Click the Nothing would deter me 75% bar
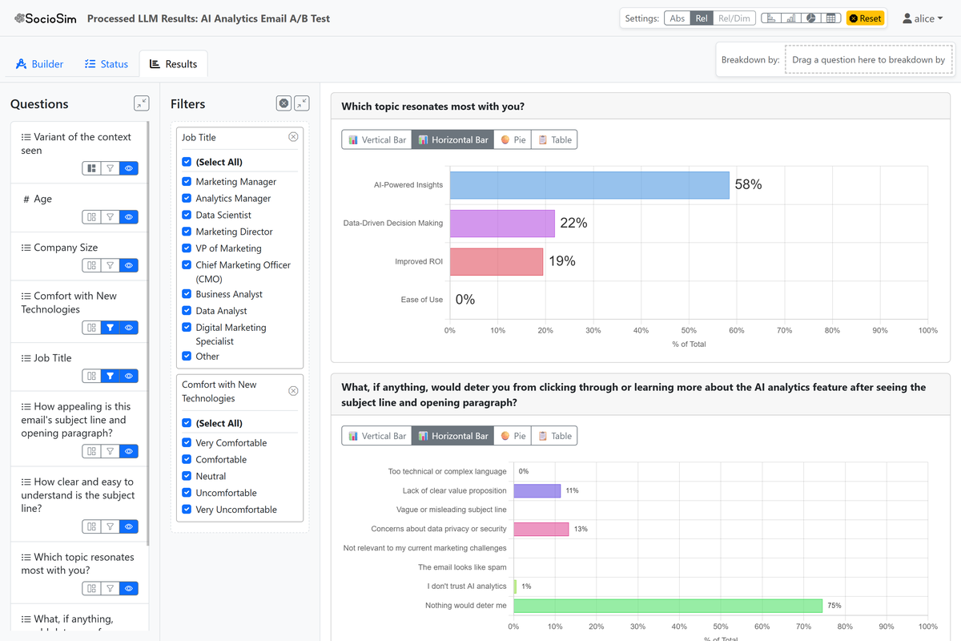This screenshot has height=641, width=961. (x=668, y=606)
